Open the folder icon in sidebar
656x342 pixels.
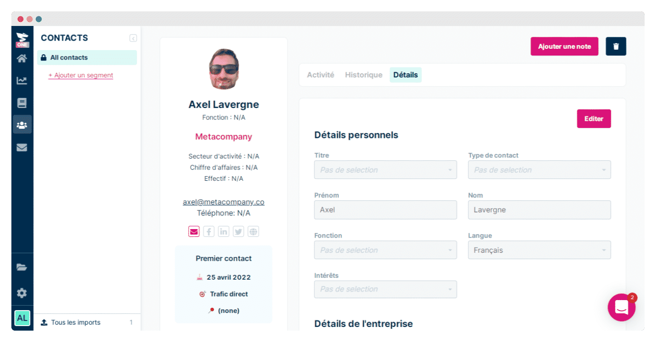pos(22,267)
